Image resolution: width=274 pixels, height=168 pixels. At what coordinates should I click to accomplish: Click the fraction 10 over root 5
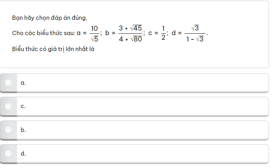94,33
